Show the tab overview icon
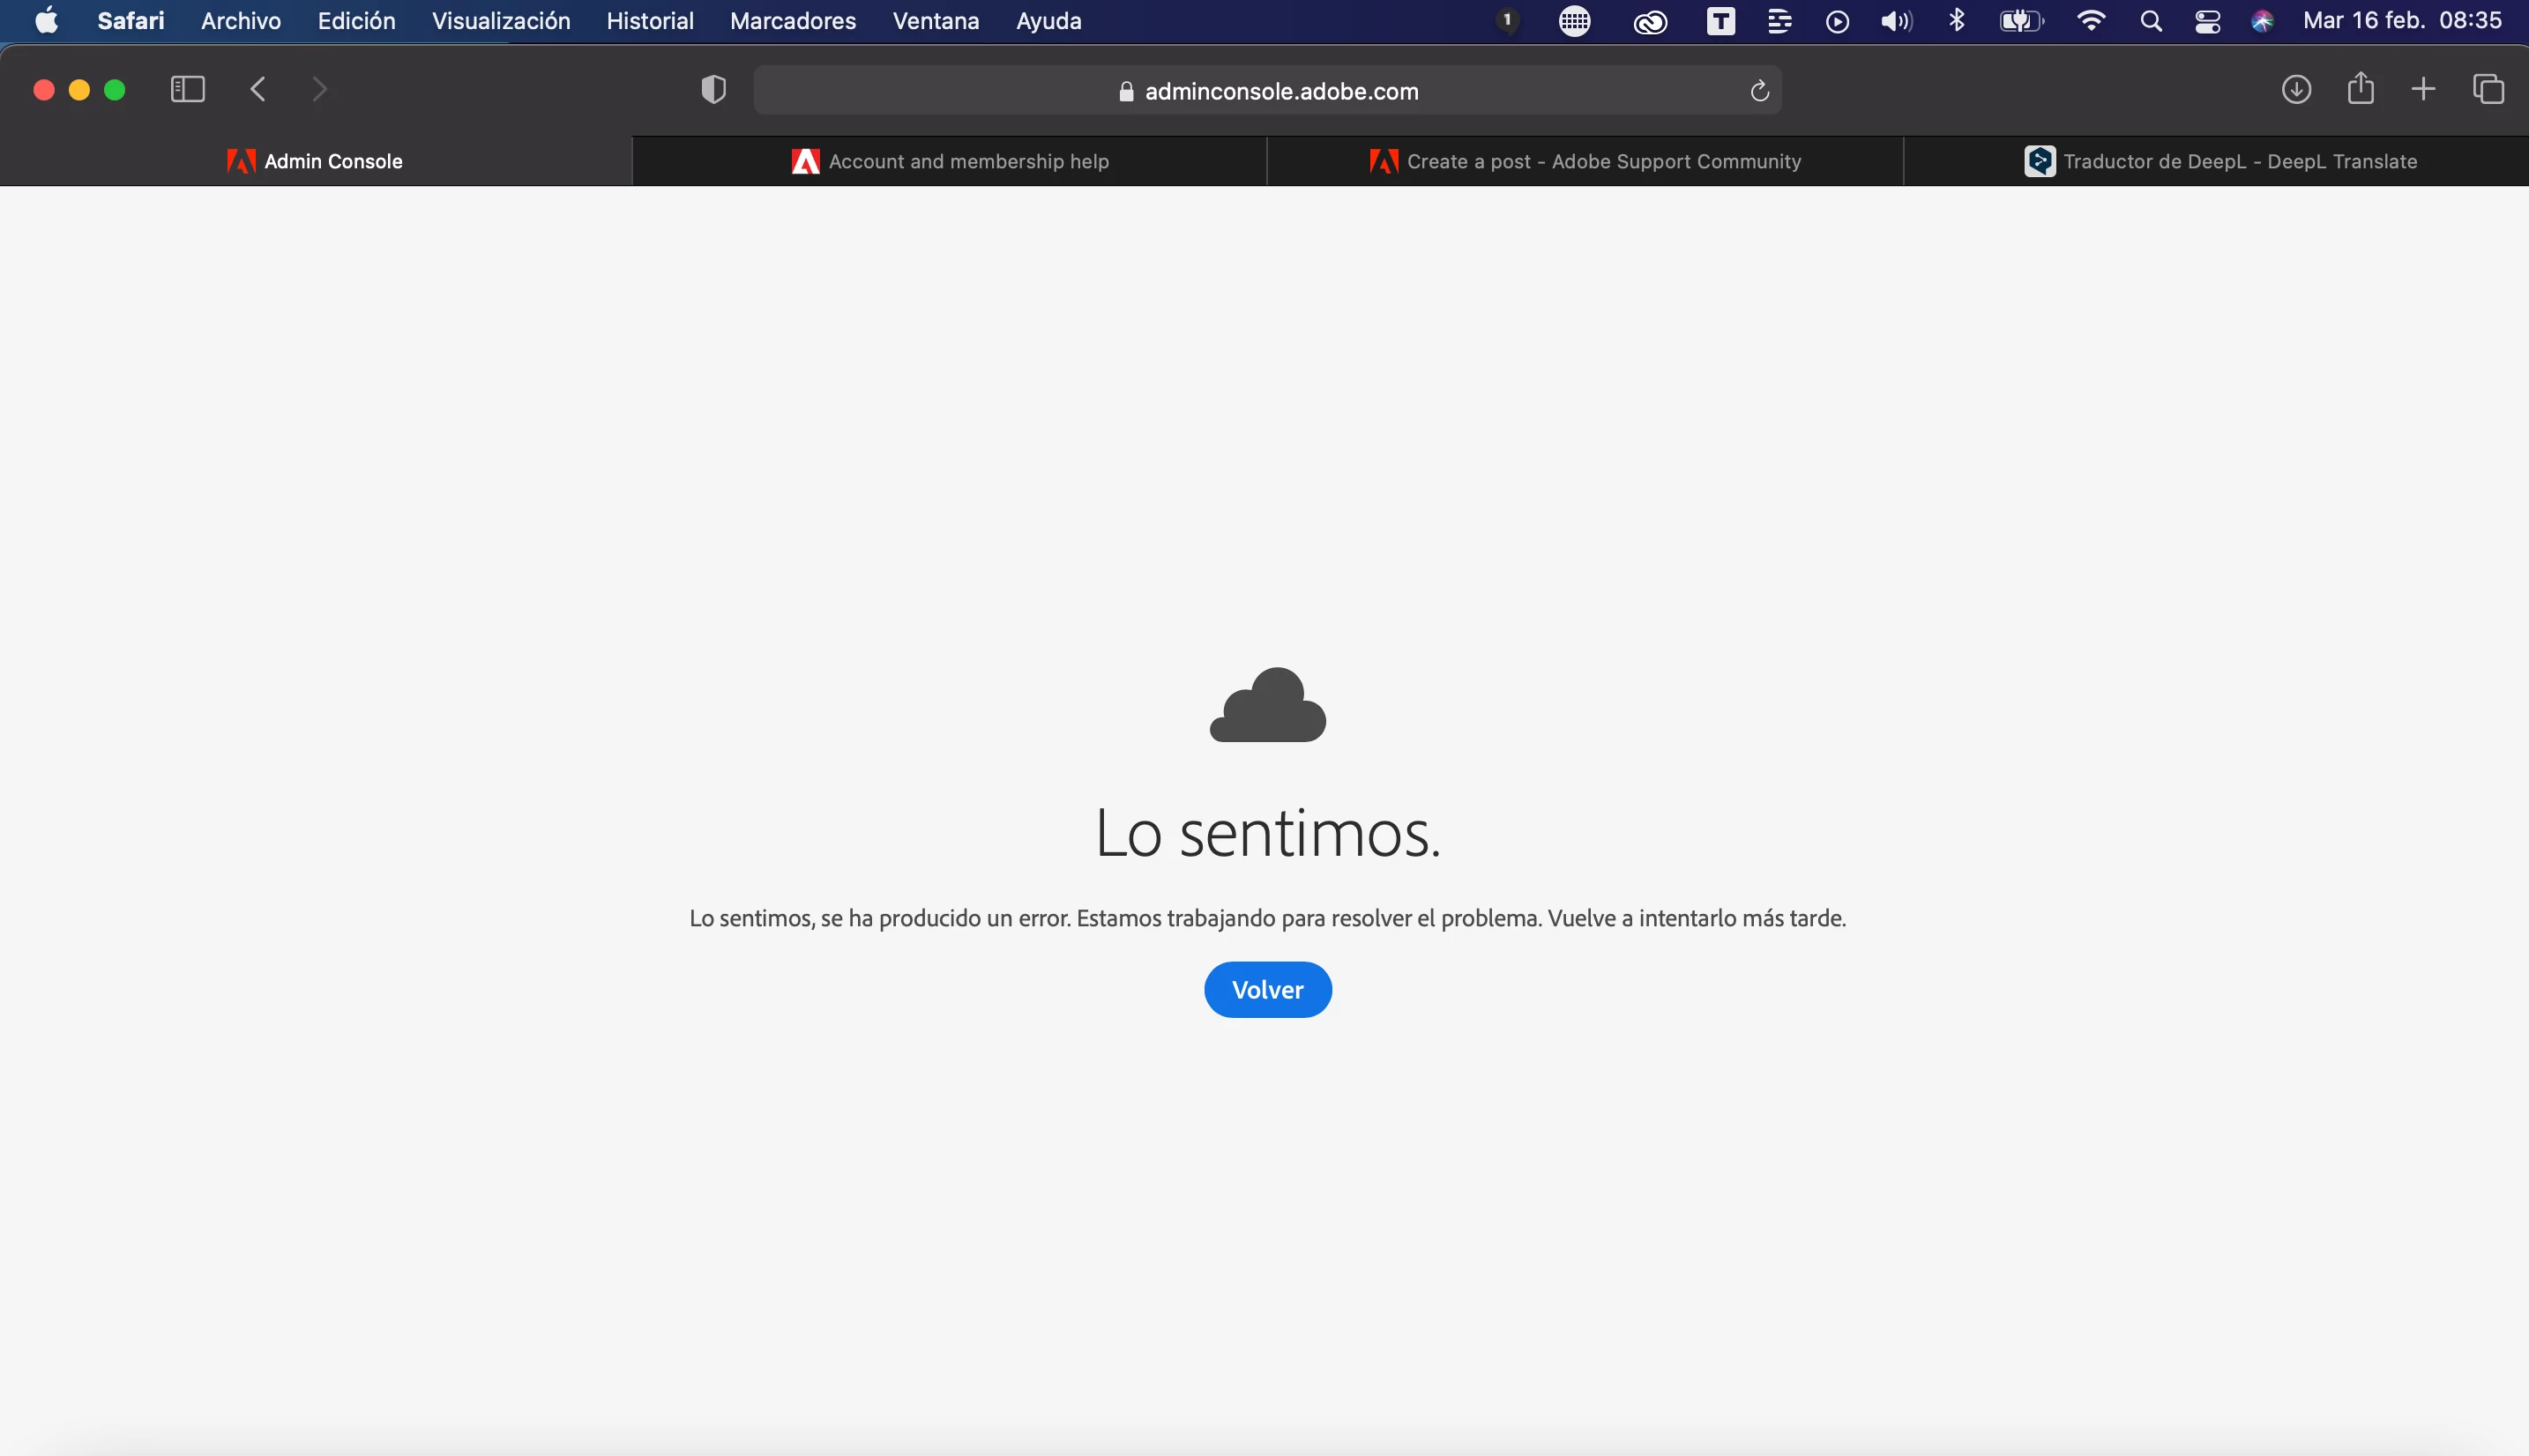 pyautogui.click(x=2488, y=90)
